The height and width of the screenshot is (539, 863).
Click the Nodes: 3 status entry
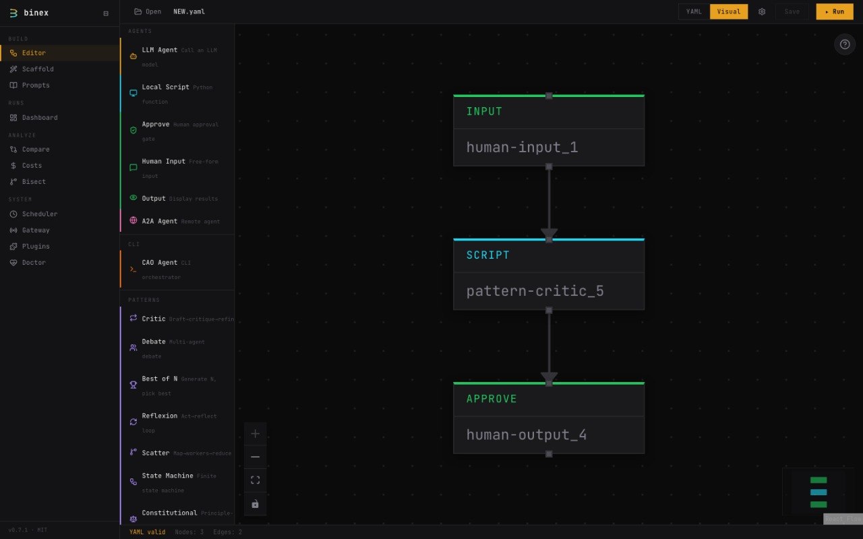tap(189, 532)
